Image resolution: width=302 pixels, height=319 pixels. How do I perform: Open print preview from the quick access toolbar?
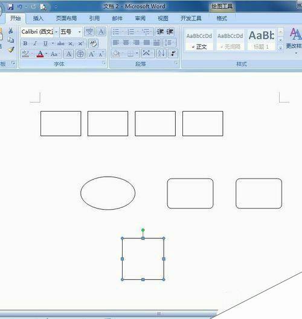click(43, 7)
